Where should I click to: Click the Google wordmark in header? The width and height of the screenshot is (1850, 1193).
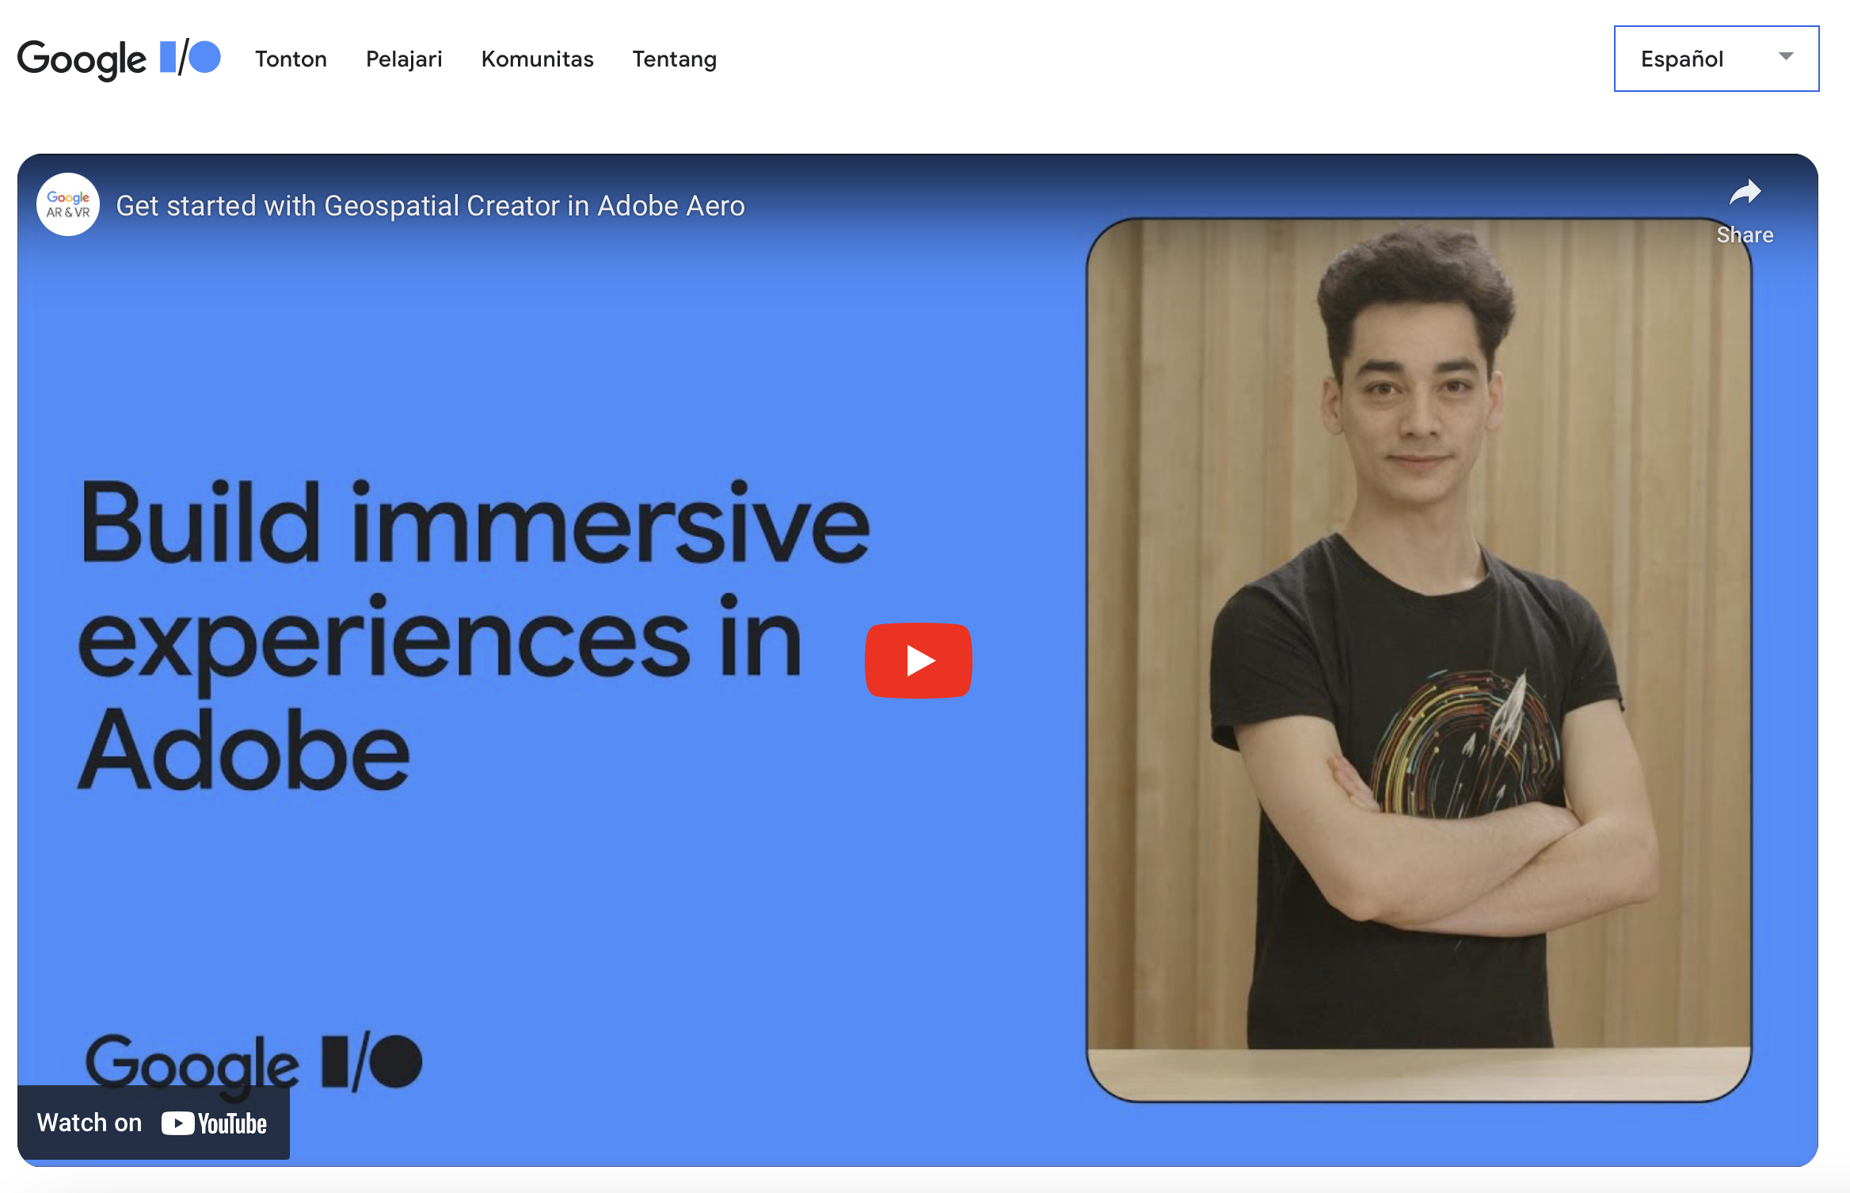(82, 59)
